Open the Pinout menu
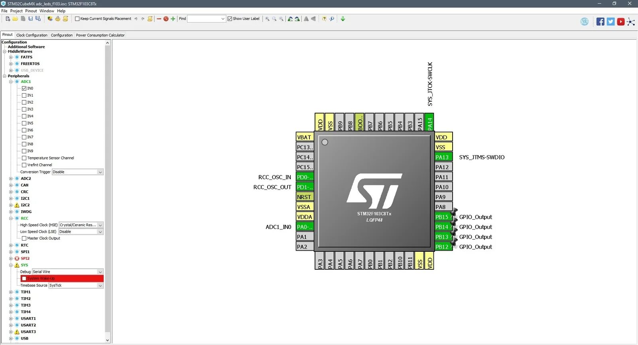Viewport: 638px width, 345px height. point(31,11)
